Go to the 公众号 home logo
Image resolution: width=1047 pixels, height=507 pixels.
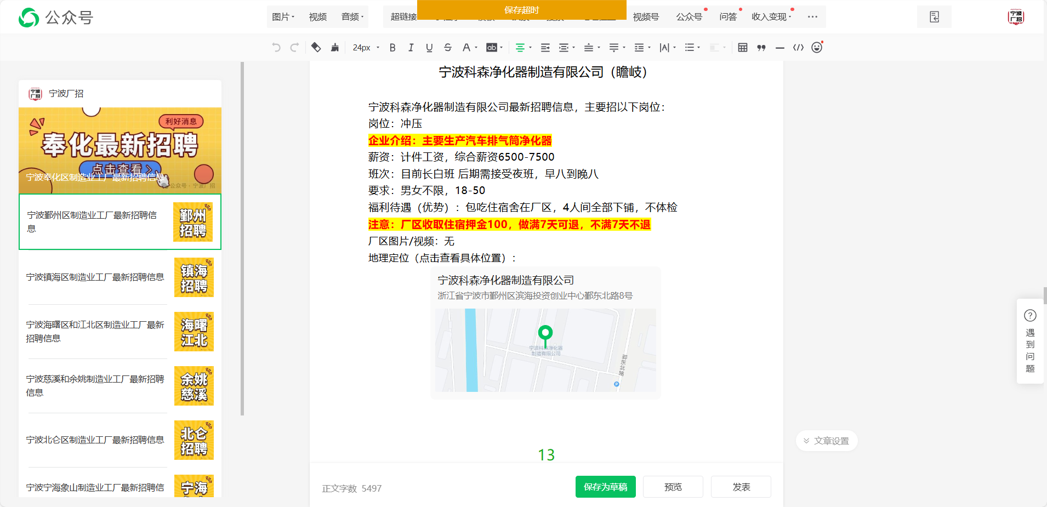55,18
